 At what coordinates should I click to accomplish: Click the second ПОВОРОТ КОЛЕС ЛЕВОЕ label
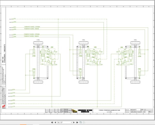pyautogui.click(x=31, y=36)
